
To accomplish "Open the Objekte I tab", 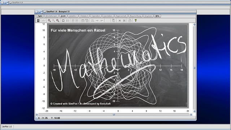I will point(73,16).
